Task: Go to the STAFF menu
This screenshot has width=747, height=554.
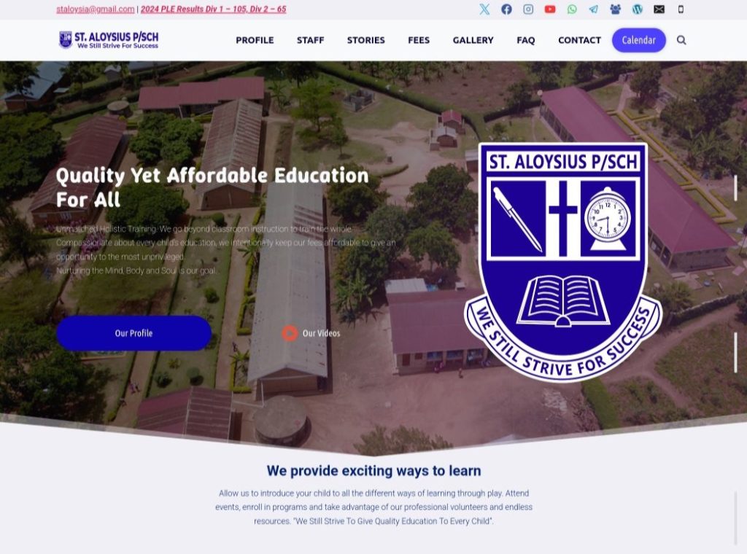Action: click(311, 40)
